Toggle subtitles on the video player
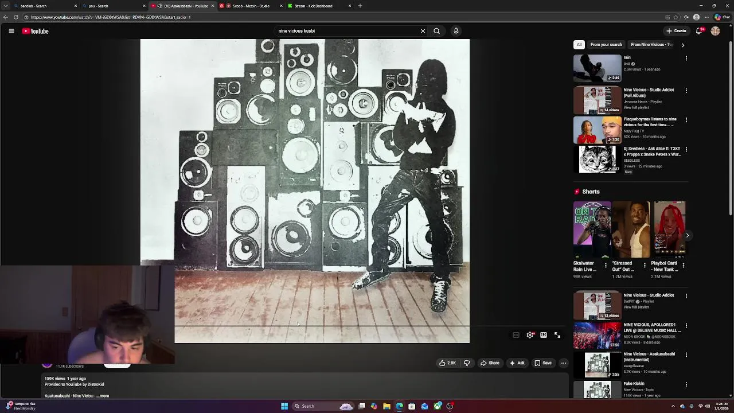The height and width of the screenshot is (413, 734). 516,335
